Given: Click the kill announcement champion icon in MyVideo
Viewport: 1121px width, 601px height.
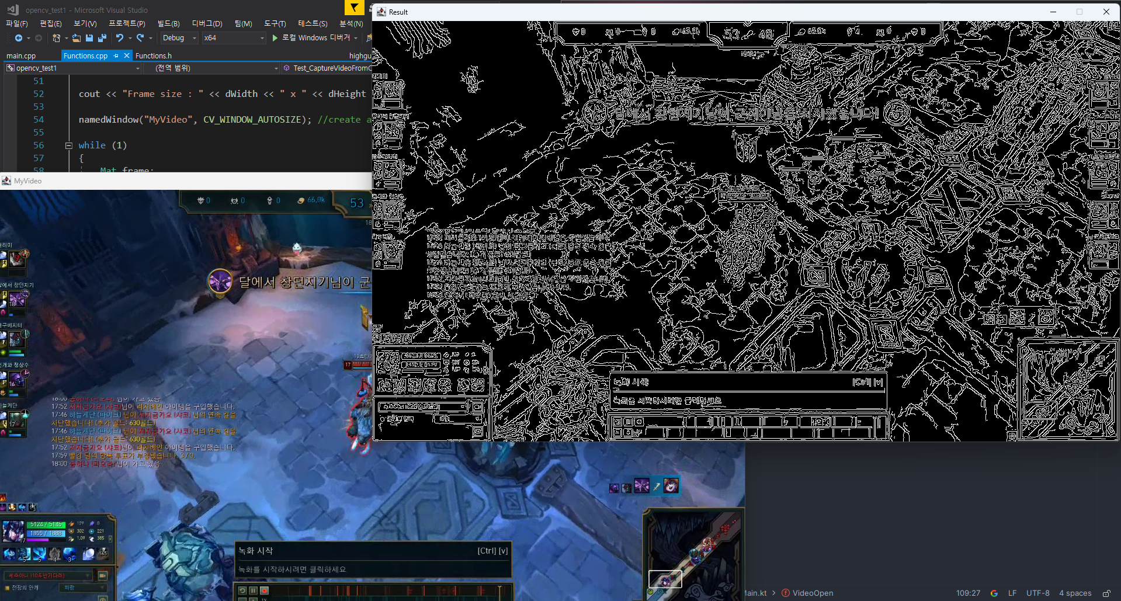Looking at the screenshot, I should pyautogui.click(x=220, y=282).
